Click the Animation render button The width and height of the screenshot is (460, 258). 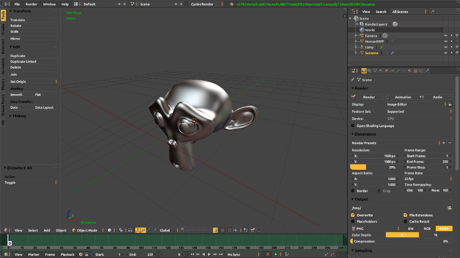coord(403,97)
